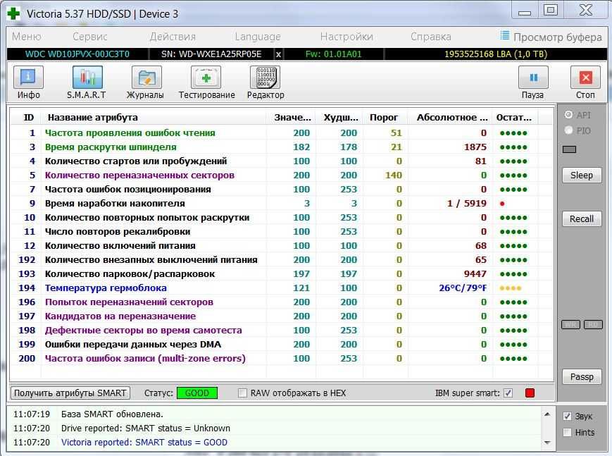The height and width of the screenshot is (456, 612).
Task: Click yellow dots in temperature row
Action: [x=510, y=288]
